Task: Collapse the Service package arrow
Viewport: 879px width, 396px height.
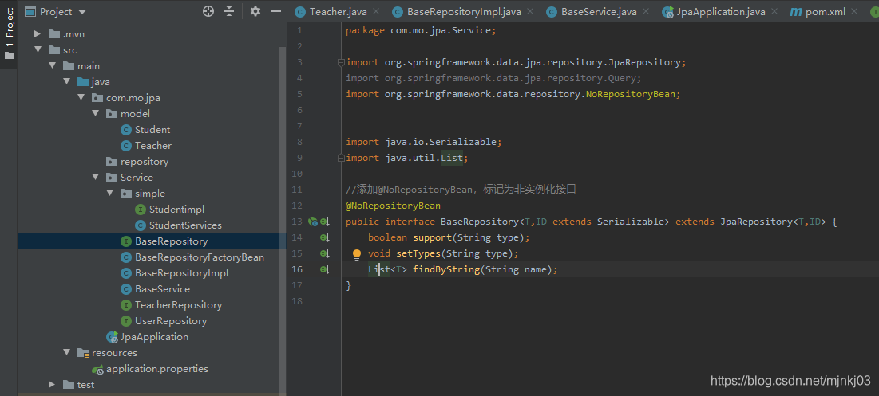Action: coord(96,178)
